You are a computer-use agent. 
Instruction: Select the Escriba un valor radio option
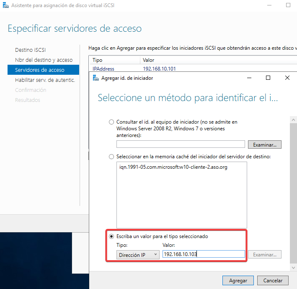click(x=111, y=236)
